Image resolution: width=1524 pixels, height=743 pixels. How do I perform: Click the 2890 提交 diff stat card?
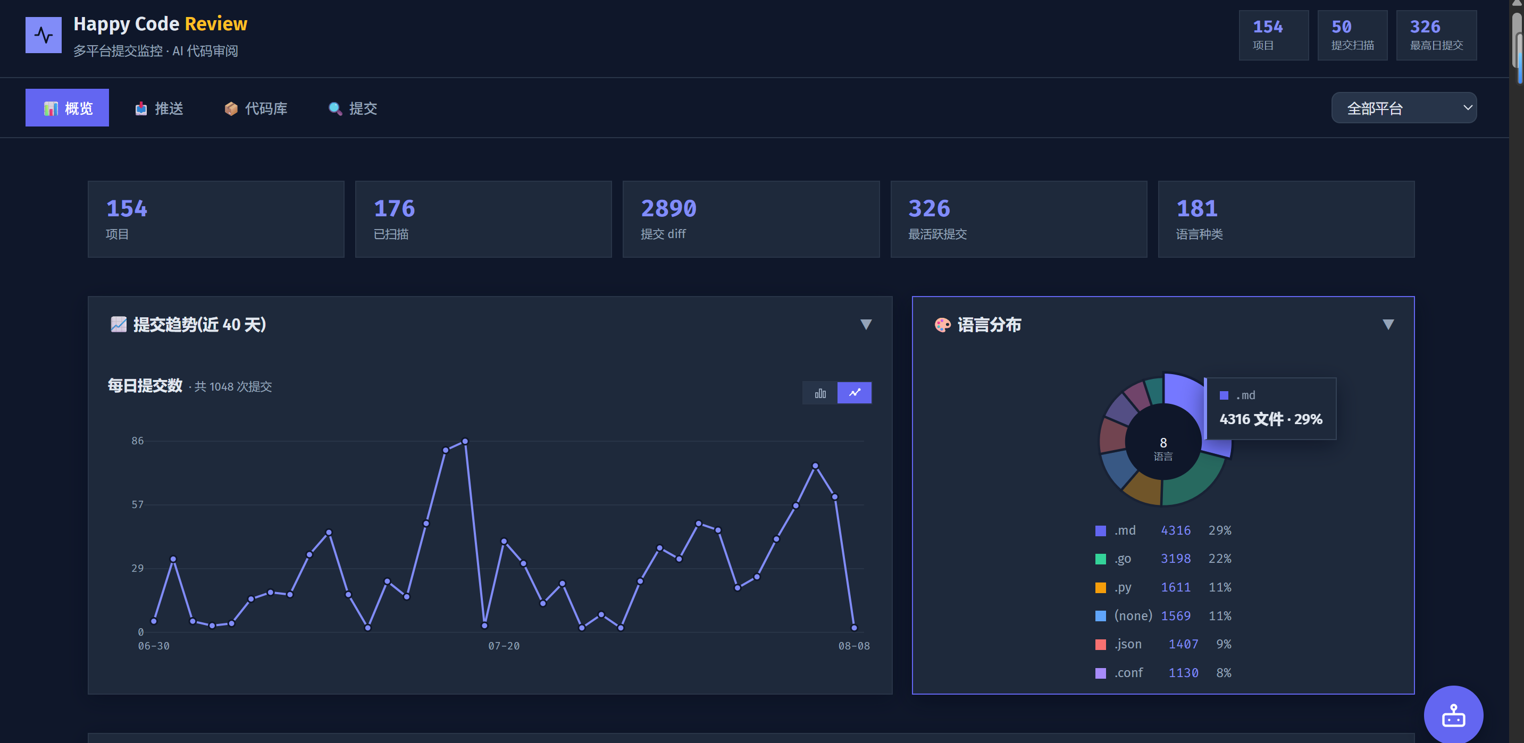(751, 219)
